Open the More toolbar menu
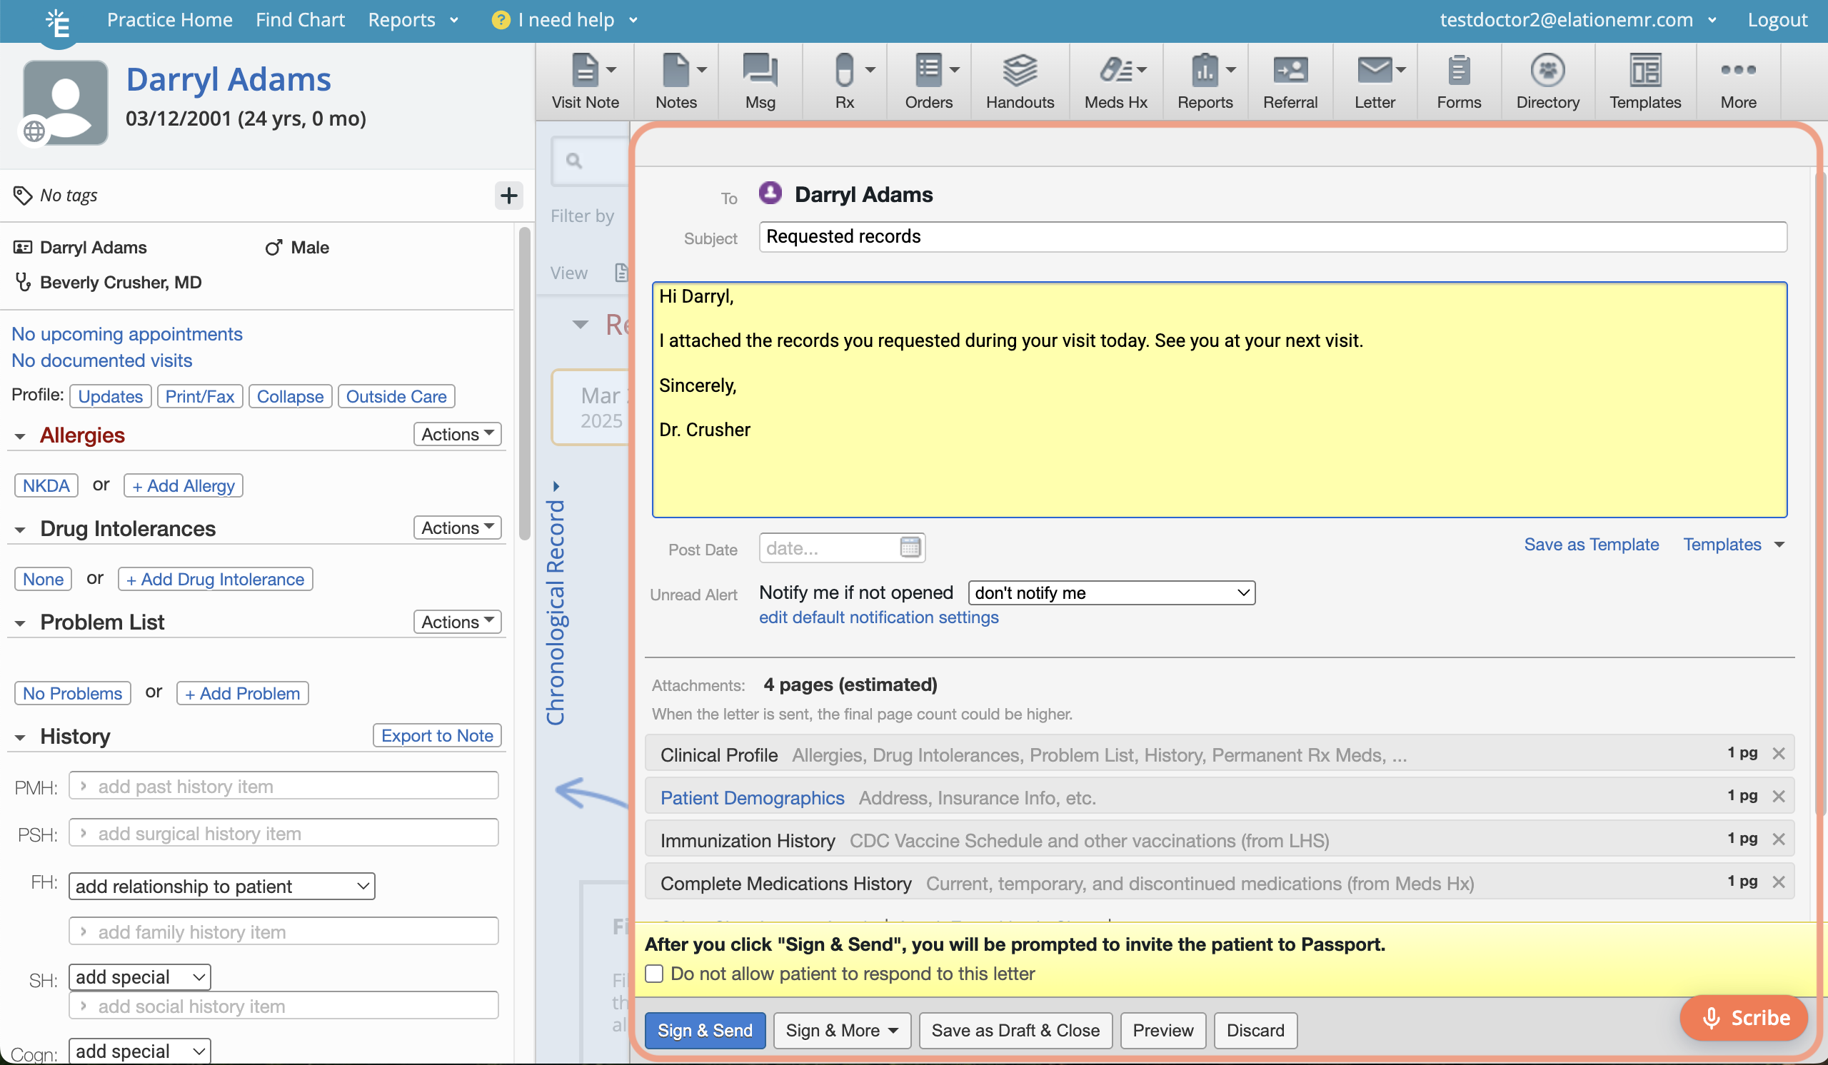 coord(1738,81)
